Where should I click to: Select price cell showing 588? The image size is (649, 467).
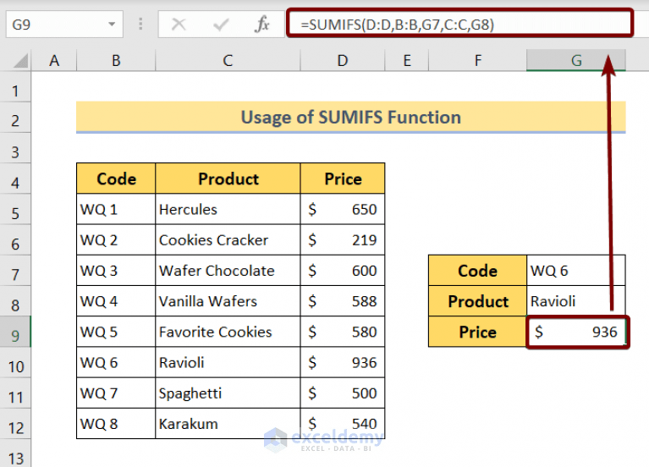[343, 301]
